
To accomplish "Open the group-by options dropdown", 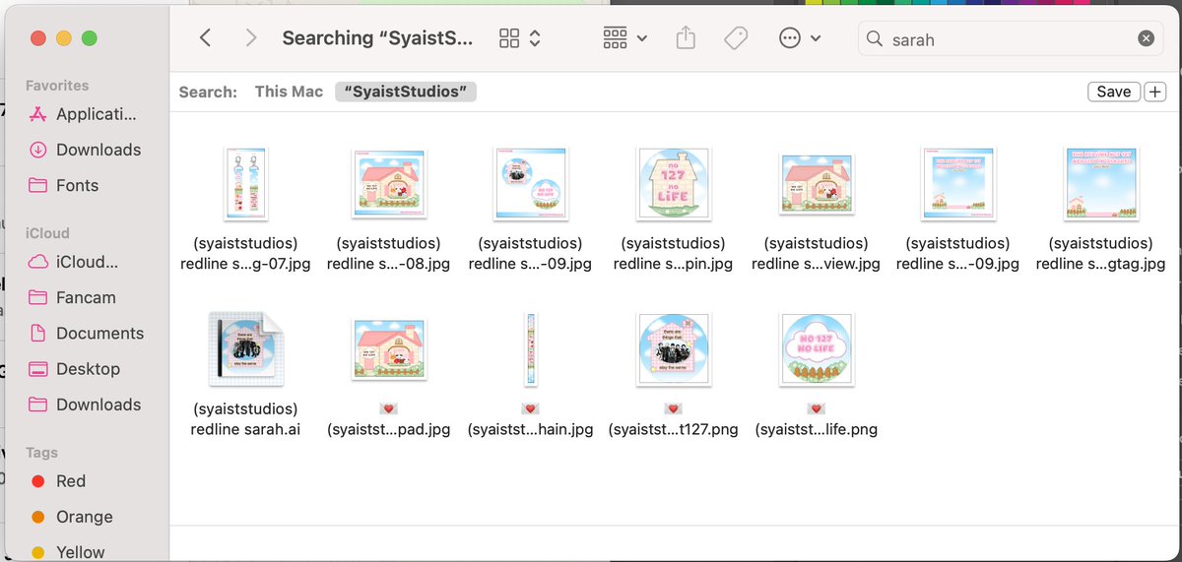I will tap(624, 38).
